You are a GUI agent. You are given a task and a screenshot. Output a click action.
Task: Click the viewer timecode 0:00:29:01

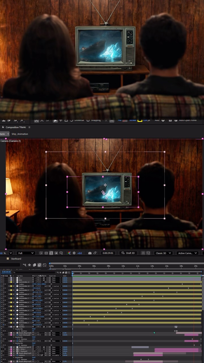[108, 253]
